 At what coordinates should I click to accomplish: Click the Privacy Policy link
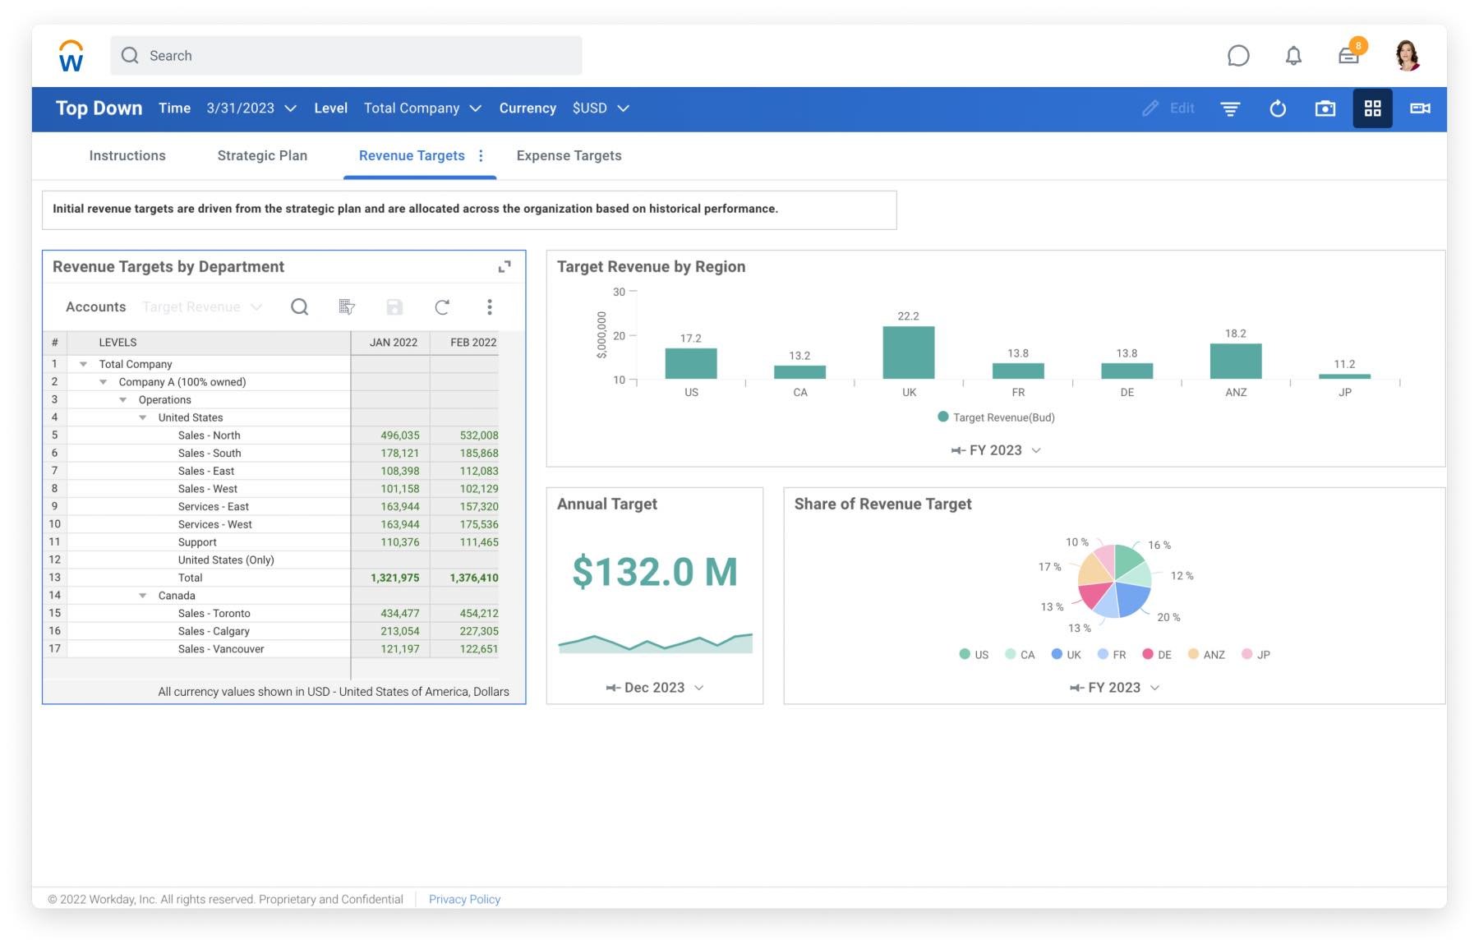[464, 899]
